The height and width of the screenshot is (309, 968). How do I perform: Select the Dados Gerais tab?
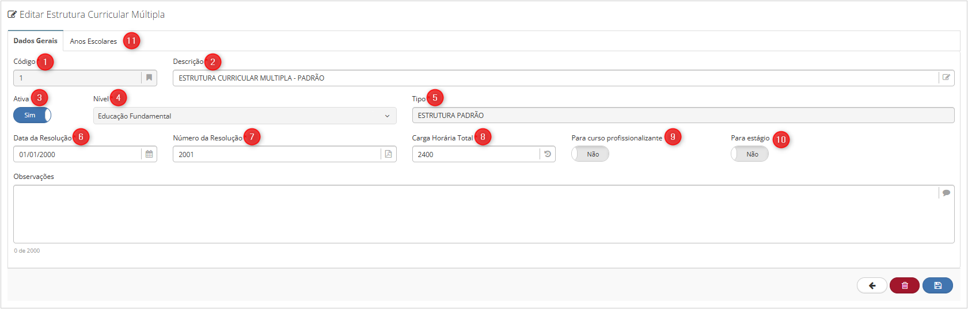pyautogui.click(x=36, y=41)
